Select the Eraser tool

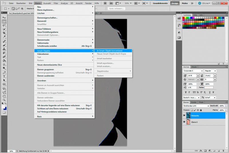pyautogui.click(x=4, y=56)
